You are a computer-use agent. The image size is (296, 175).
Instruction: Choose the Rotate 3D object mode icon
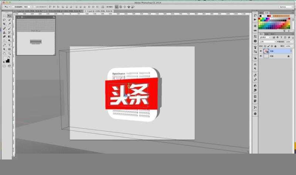click(117, 7)
